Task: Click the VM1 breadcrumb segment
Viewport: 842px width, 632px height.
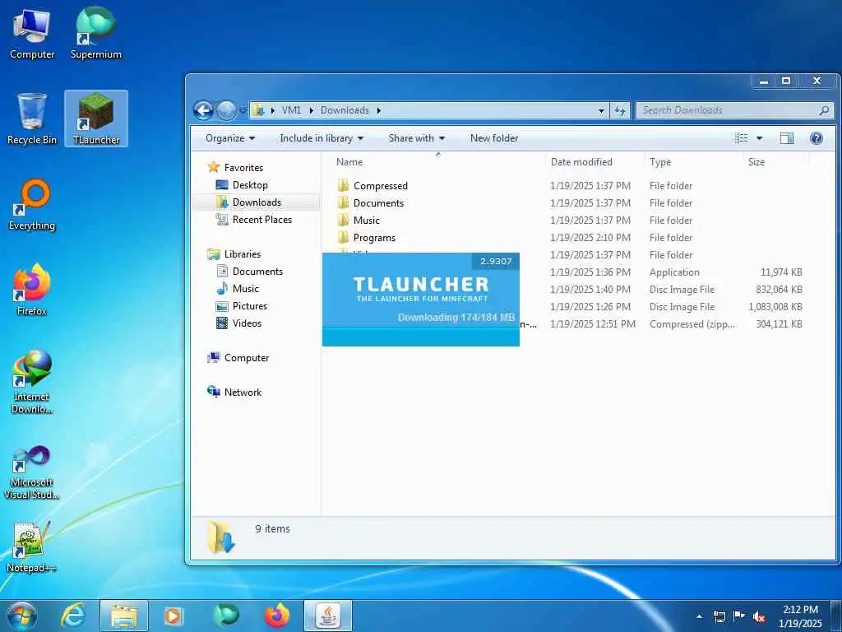Action: 291,110
